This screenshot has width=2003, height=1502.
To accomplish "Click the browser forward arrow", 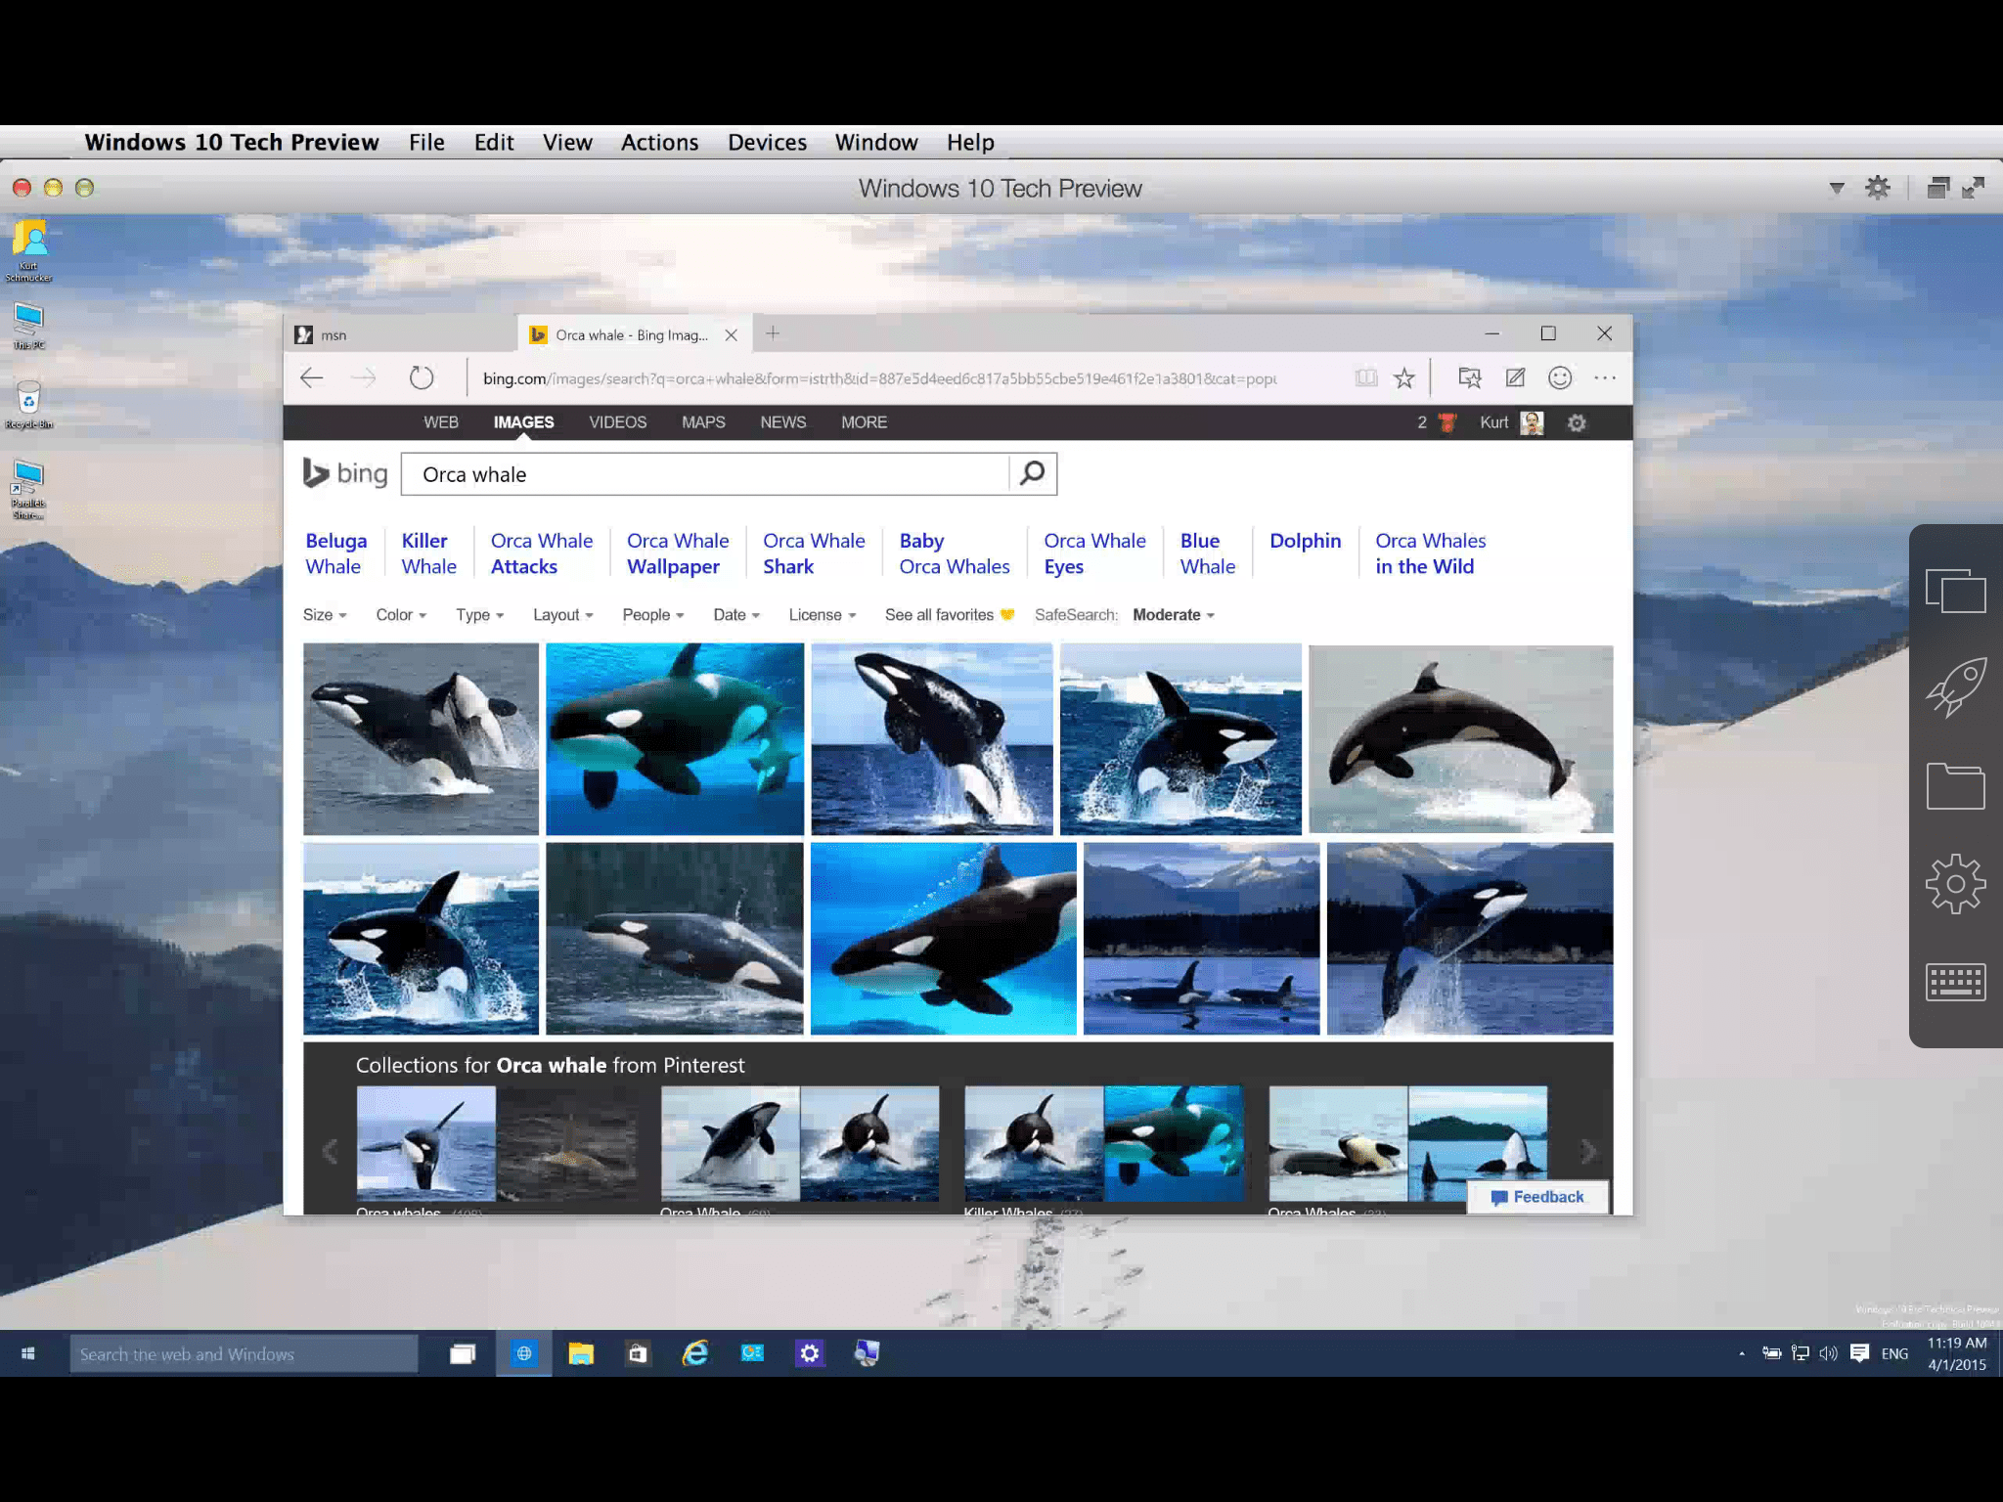I will coord(364,377).
